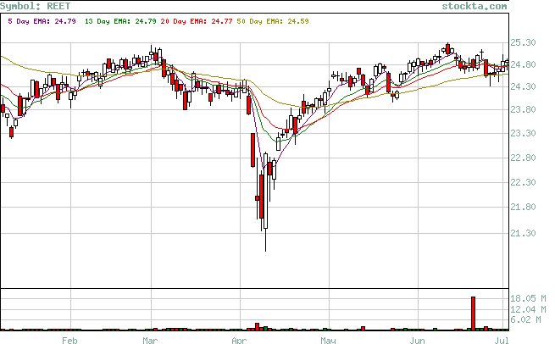The image size is (555, 344).
Task: Click the Apr month axis label
Action: 239,341
